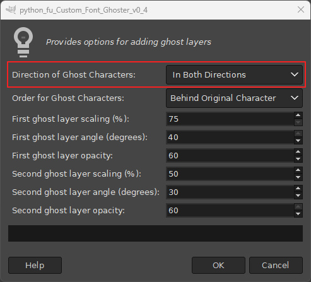The image size is (311, 282).
Task: Open the Direction of Ghost Characters dropdown
Action: point(234,75)
